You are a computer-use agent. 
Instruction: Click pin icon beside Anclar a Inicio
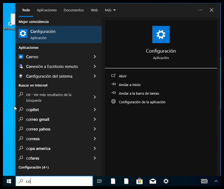tap(113, 84)
